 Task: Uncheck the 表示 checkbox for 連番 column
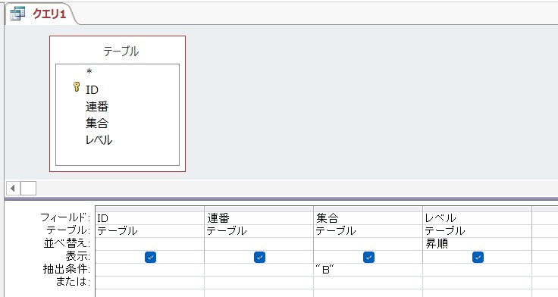259,257
